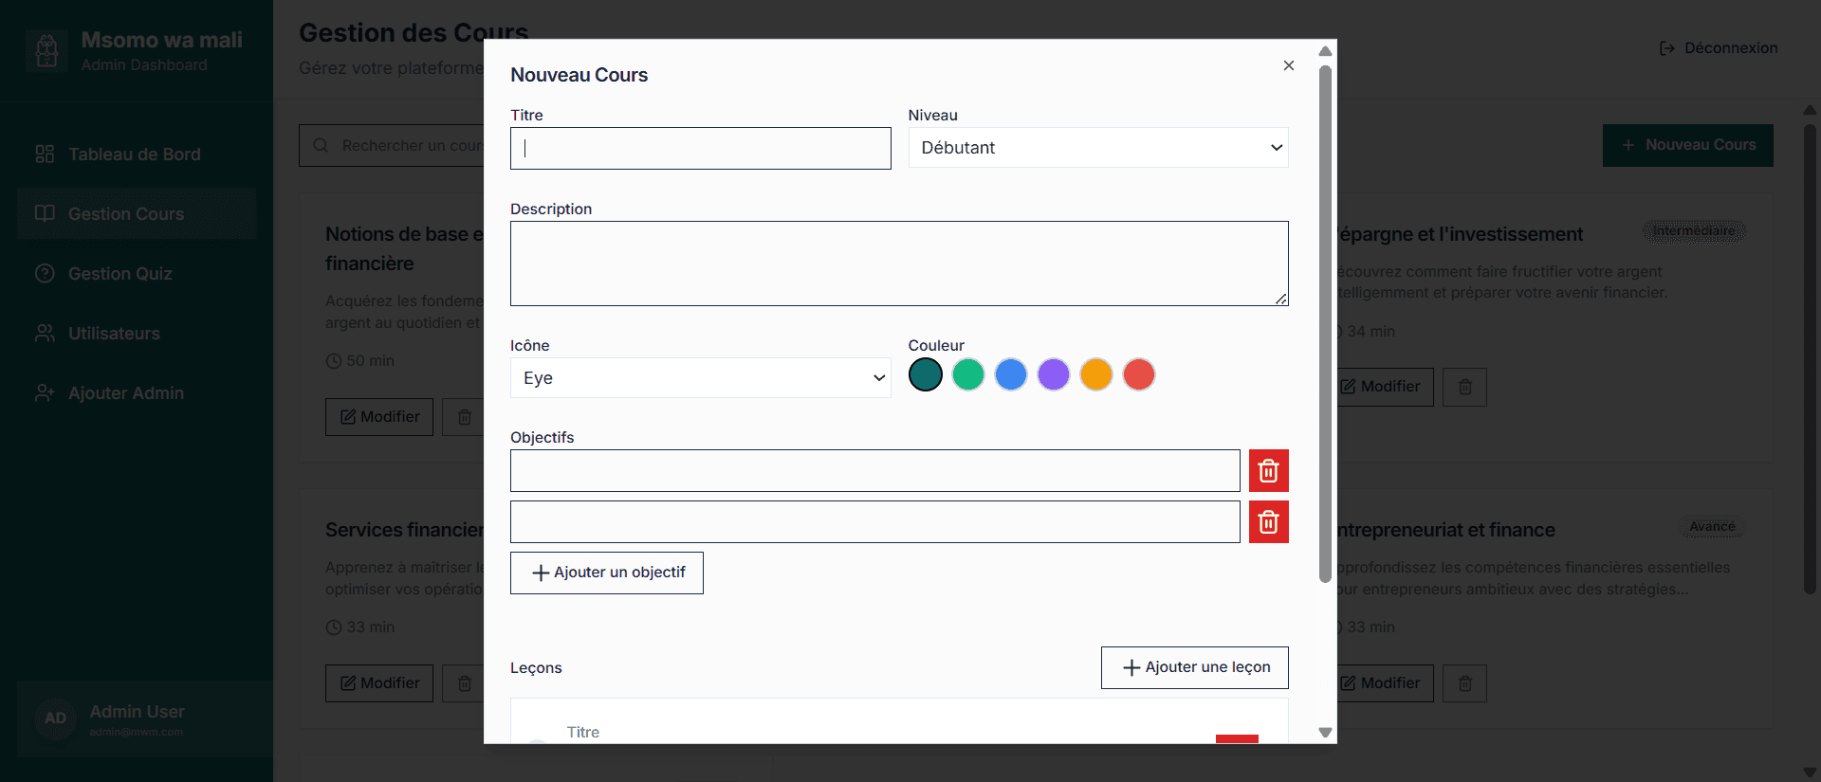Screen dimensions: 1821x782
Task: Open Tableau de Bord in sidebar
Action: pos(137,155)
